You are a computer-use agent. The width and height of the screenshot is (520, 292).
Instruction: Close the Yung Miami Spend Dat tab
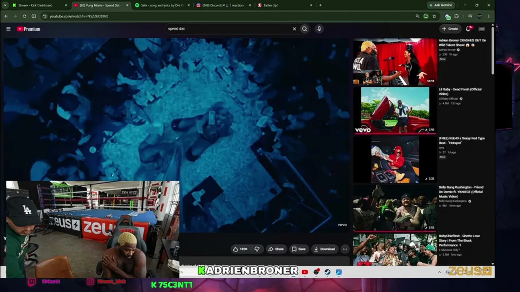(127, 5)
